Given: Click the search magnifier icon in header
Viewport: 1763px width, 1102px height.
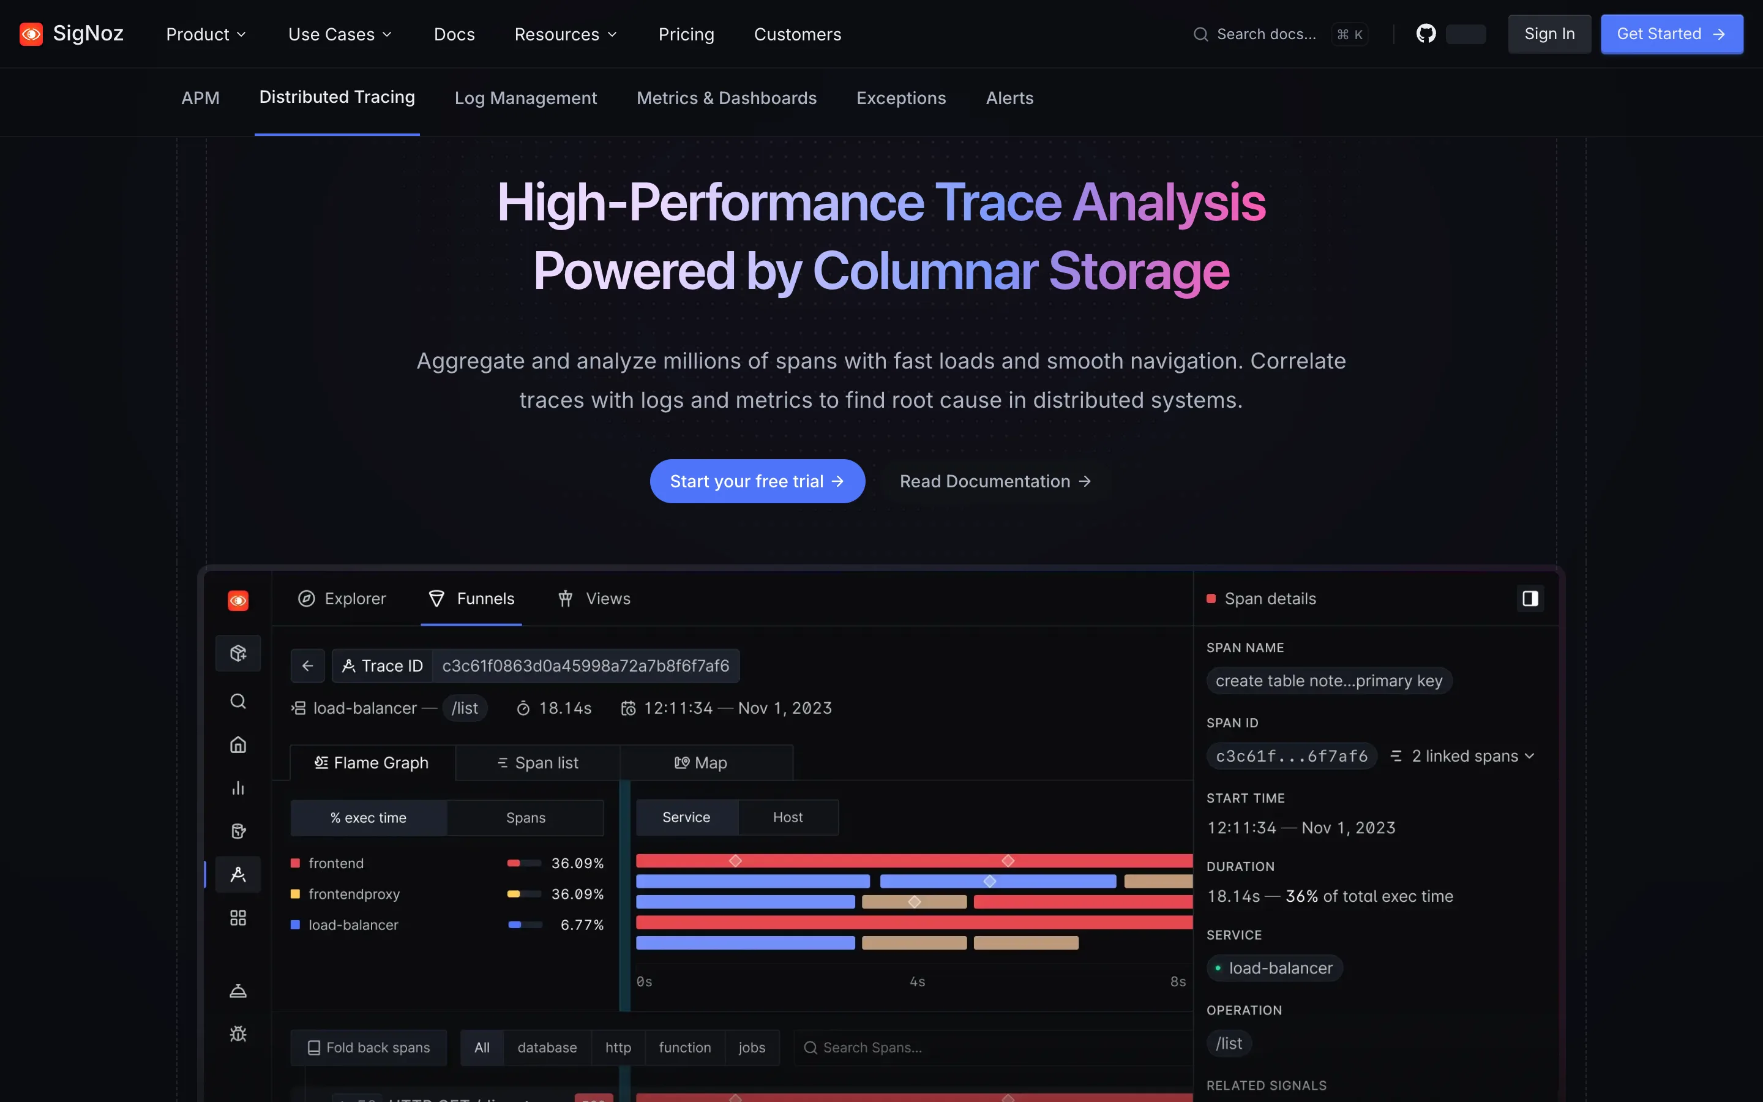Looking at the screenshot, I should pyautogui.click(x=1200, y=34).
